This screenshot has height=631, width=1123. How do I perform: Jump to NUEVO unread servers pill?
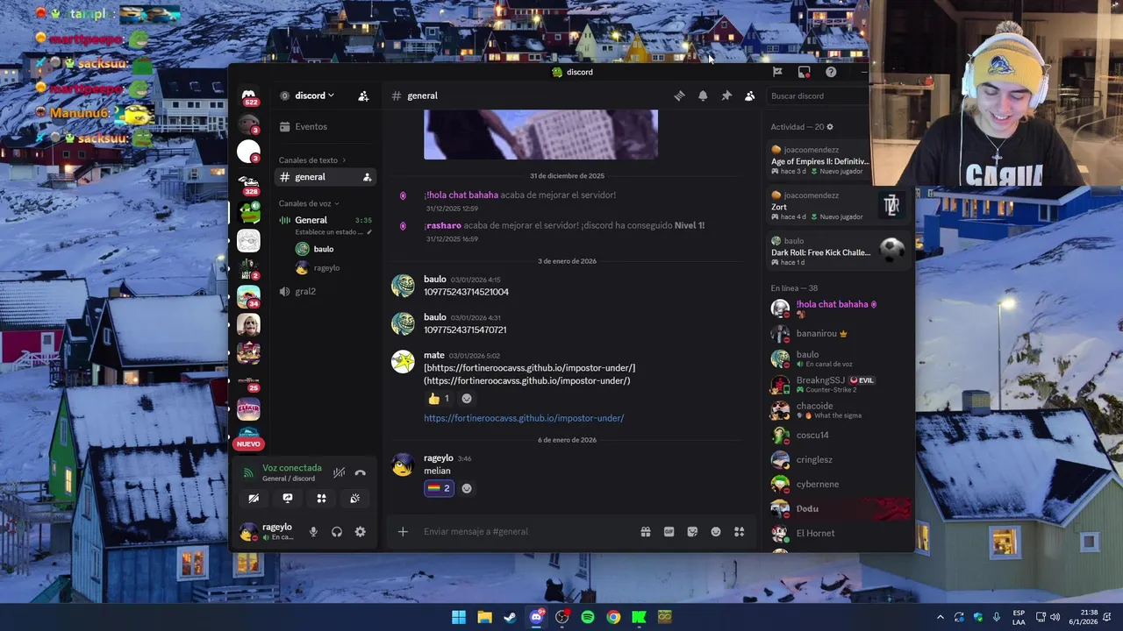(248, 444)
